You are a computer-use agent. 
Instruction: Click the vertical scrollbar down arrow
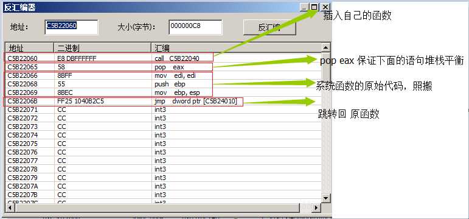(x=326, y=198)
